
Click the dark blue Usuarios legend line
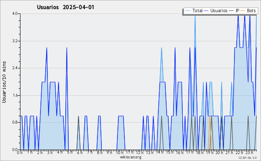click(206, 11)
